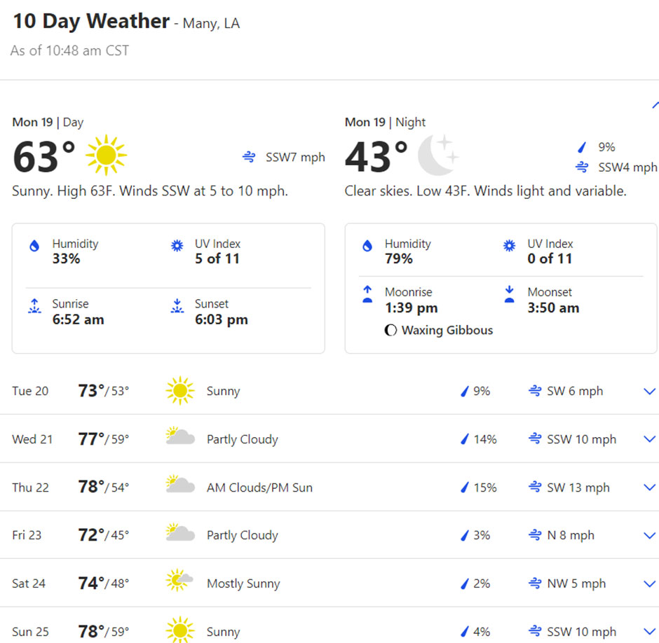Click the sun icon beside 63° daytime temperature
The width and height of the screenshot is (659, 643).
tap(106, 155)
